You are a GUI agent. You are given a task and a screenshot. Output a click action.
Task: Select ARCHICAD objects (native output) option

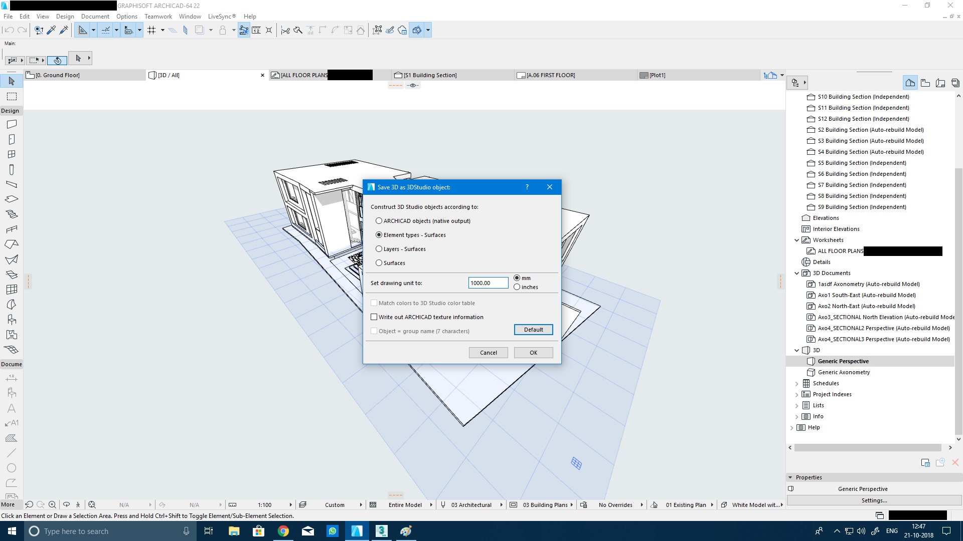click(379, 221)
